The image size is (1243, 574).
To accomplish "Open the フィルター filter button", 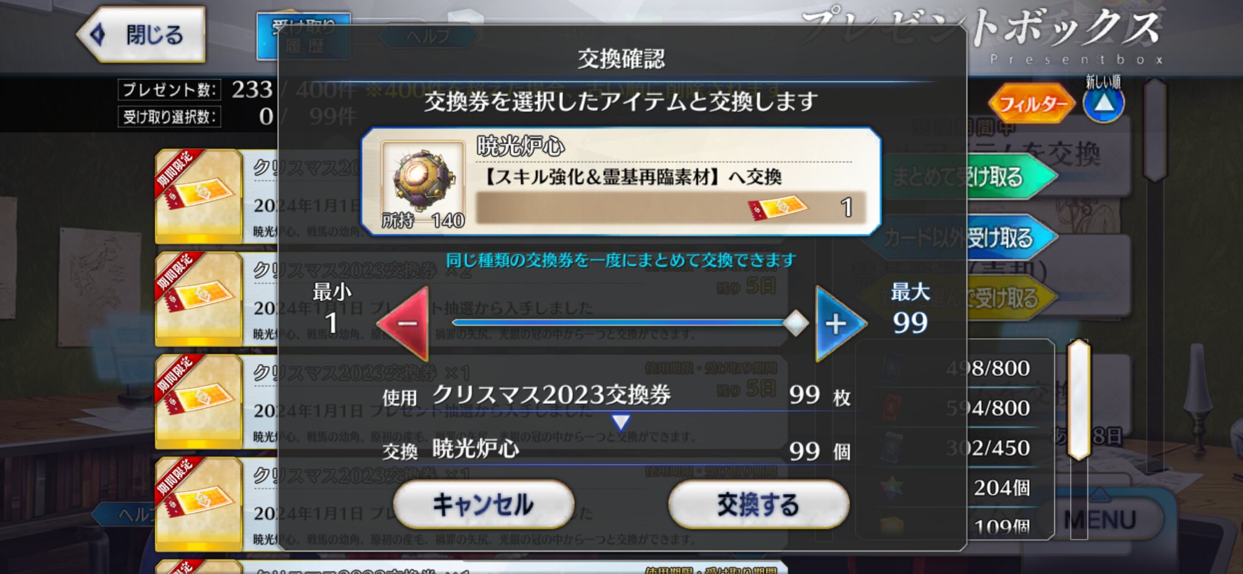I will tap(1032, 104).
